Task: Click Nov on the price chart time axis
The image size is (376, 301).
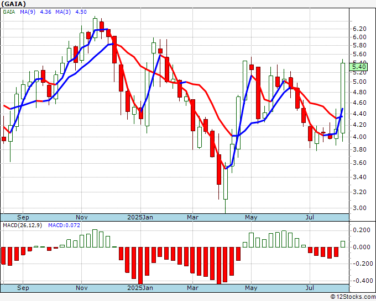Action: click(81, 217)
